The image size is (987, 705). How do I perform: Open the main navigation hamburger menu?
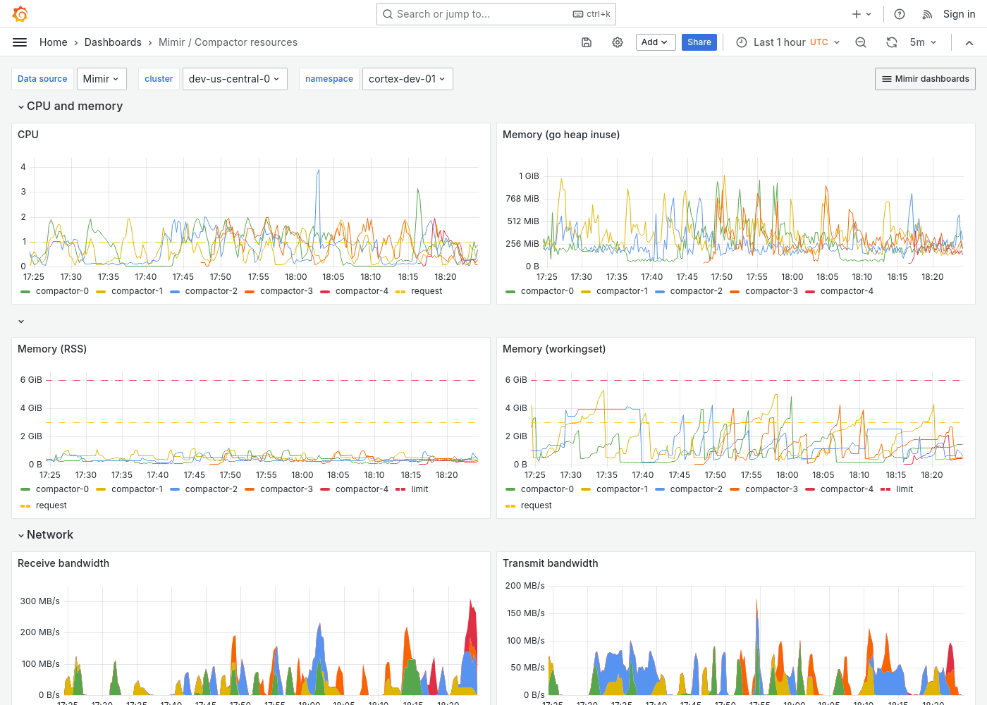tap(20, 42)
